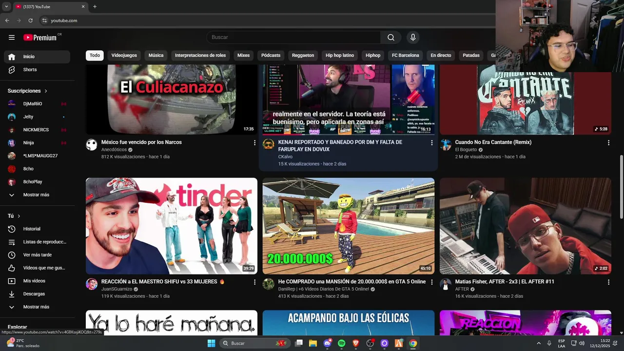This screenshot has width=624, height=351.
Task: Select the Pódcasts filter chip
Action: [x=271, y=56]
